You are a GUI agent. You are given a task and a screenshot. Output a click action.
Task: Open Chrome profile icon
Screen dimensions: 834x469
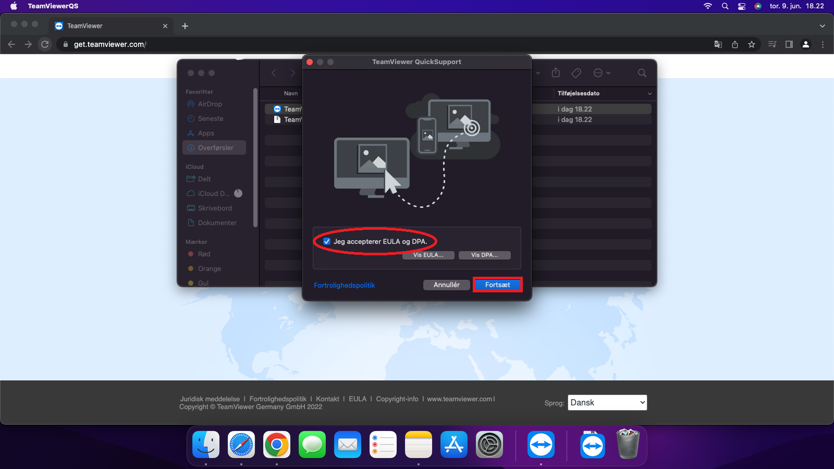pyautogui.click(x=806, y=44)
